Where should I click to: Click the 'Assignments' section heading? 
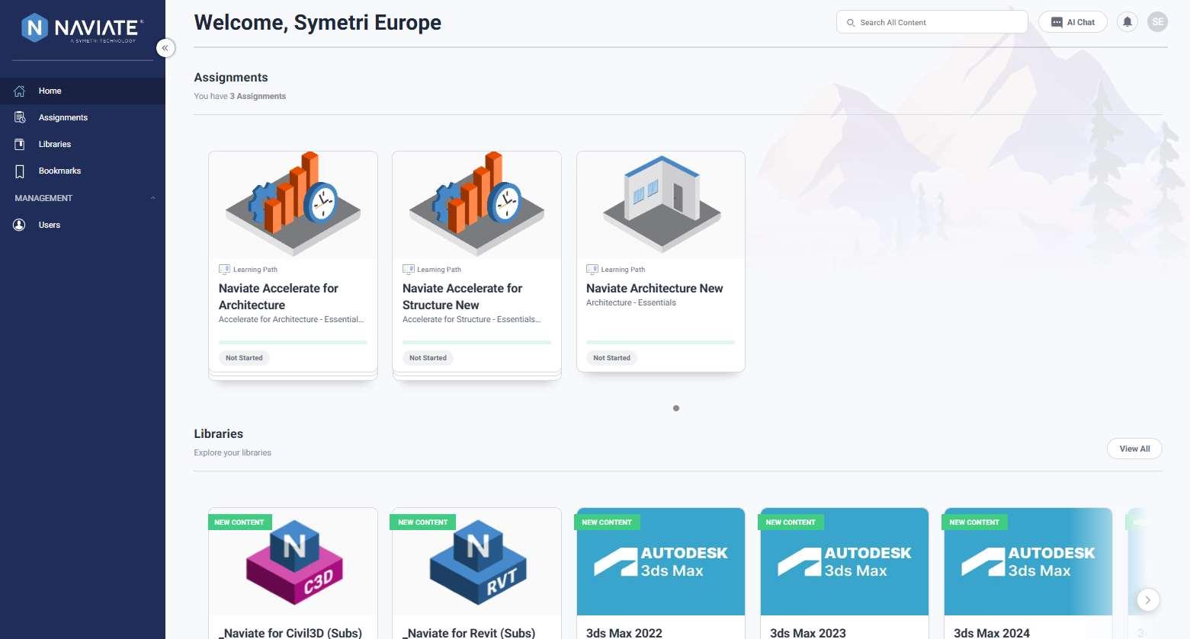[x=231, y=77]
